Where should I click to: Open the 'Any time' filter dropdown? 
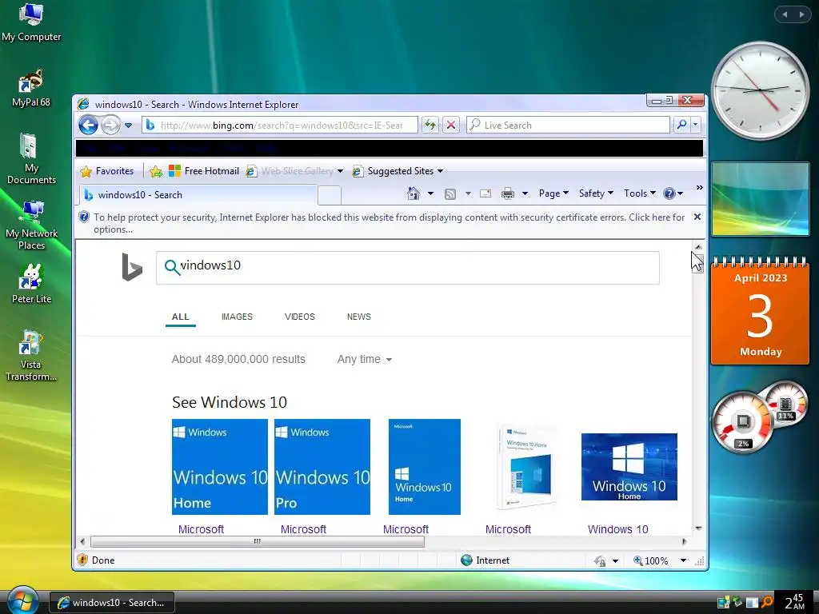tap(365, 359)
